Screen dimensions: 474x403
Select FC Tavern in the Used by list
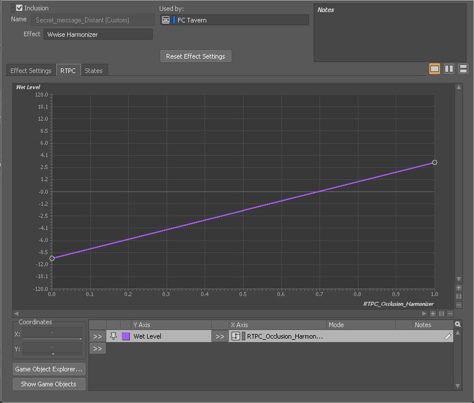(234, 20)
